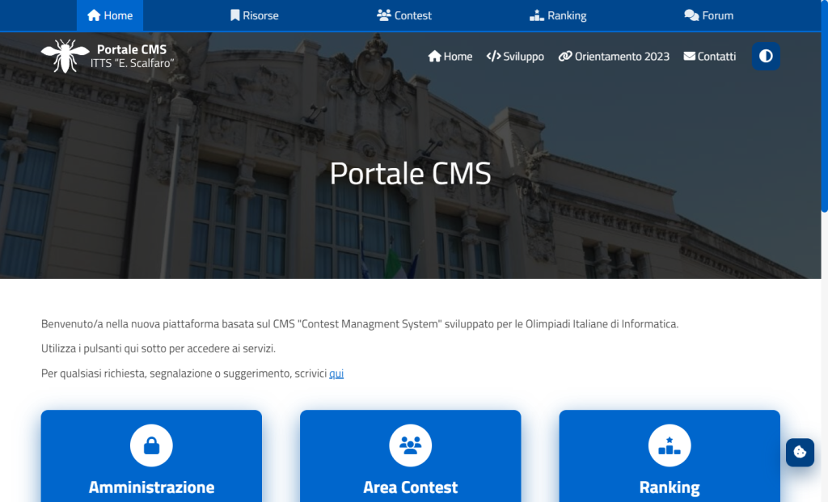Follow the 'qui' hyperlink in the text
Image resolution: width=828 pixels, height=502 pixels.
pos(336,373)
